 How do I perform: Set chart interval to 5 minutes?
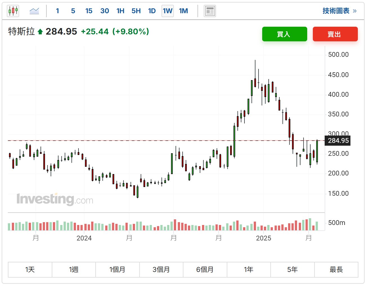(73, 11)
